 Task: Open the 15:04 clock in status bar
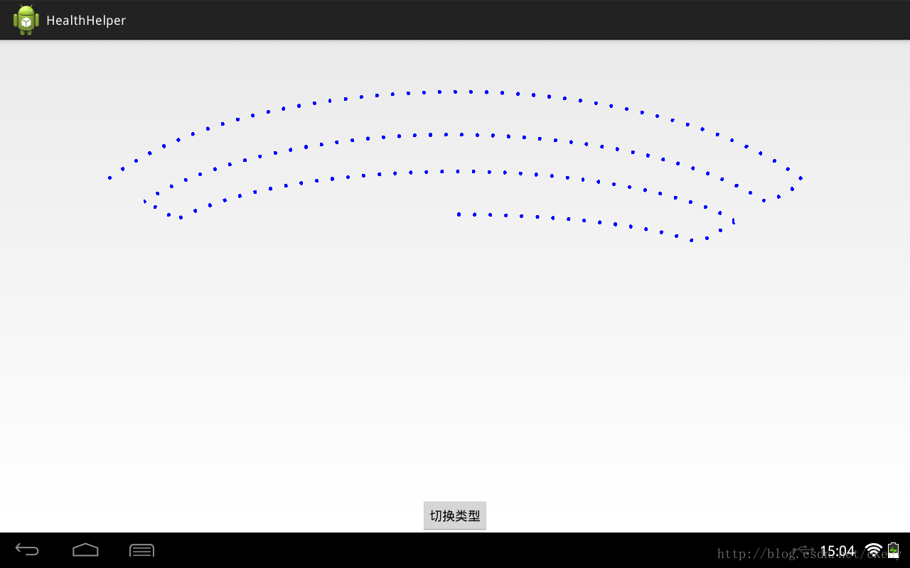tap(837, 551)
